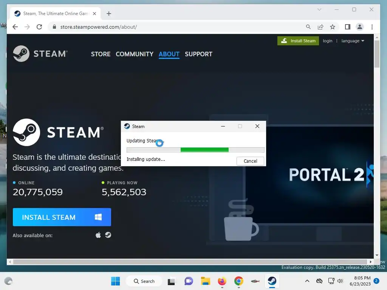Image resolution: width=387 pixels, height=290 pixels.
Task: Share this page via share icon
Action: (320, 27)
